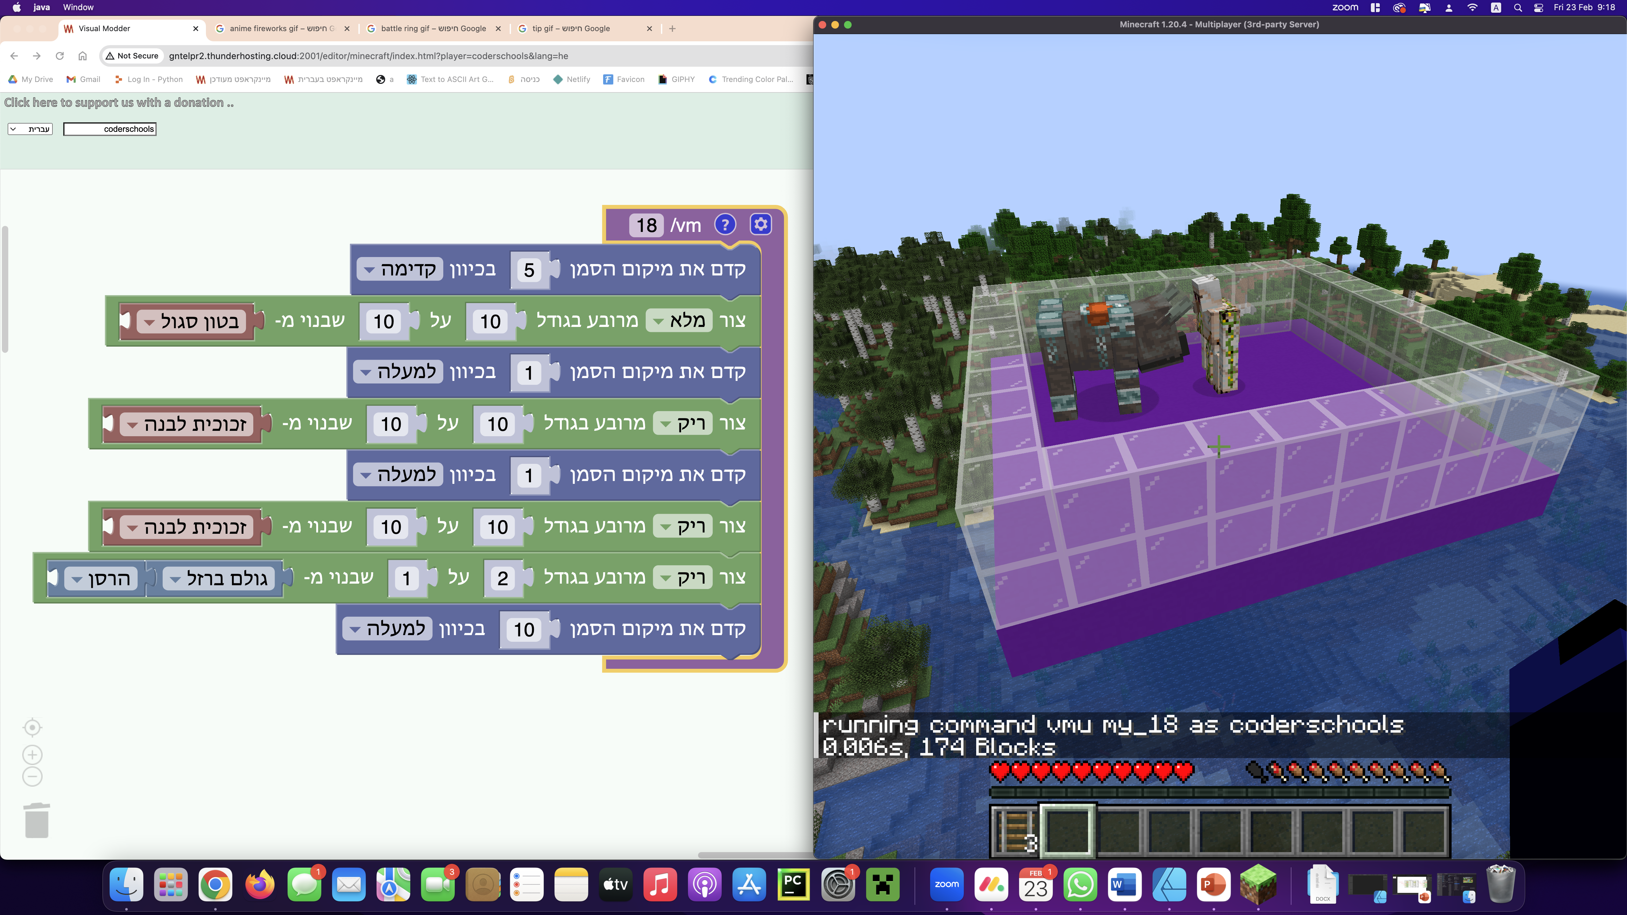Switch to the Visual Modder tab
Screen dimensions: 1627x915
131,28
